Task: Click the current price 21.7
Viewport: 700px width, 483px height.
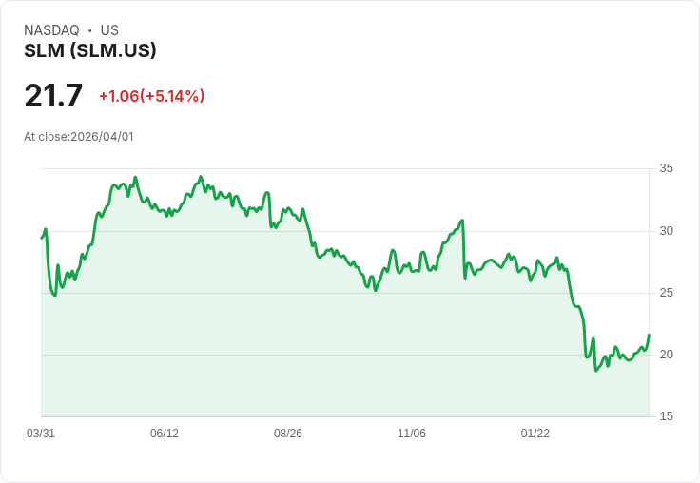Action: click(x=53, y=96)
